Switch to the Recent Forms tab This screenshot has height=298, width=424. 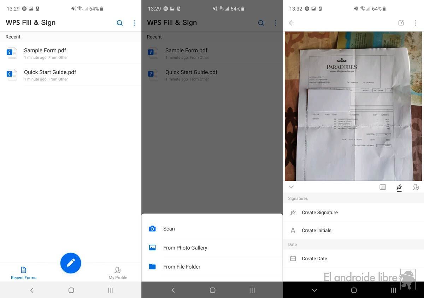pos(24,273)
